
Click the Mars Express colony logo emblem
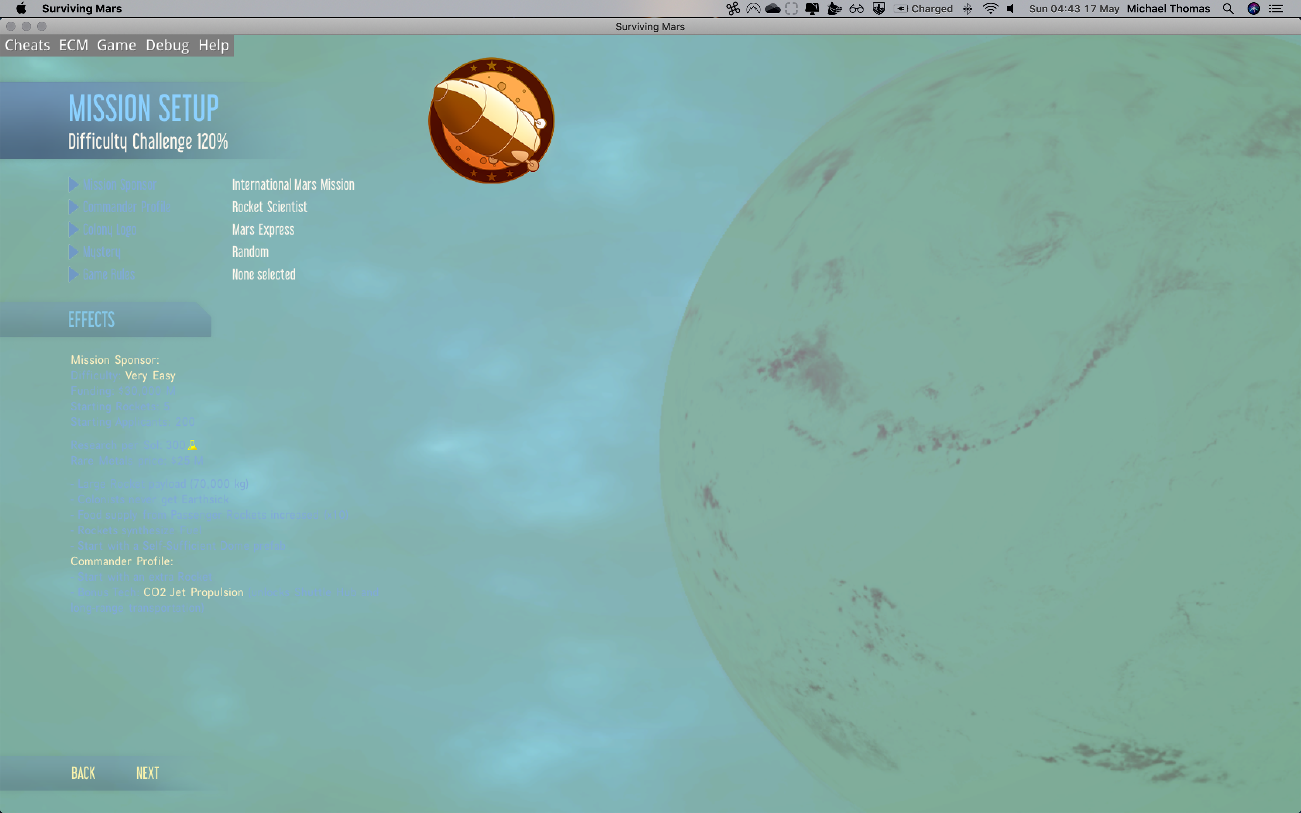(491, 121)
